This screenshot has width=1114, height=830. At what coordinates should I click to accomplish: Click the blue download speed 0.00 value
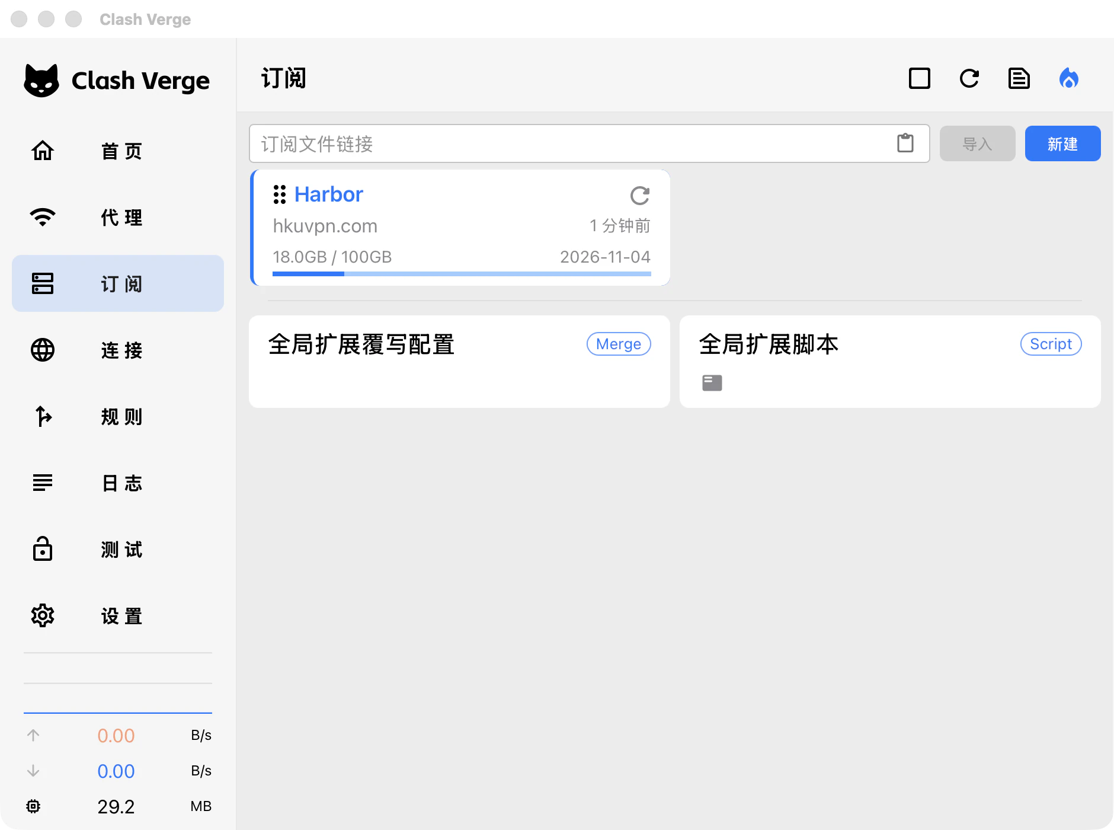116,771
